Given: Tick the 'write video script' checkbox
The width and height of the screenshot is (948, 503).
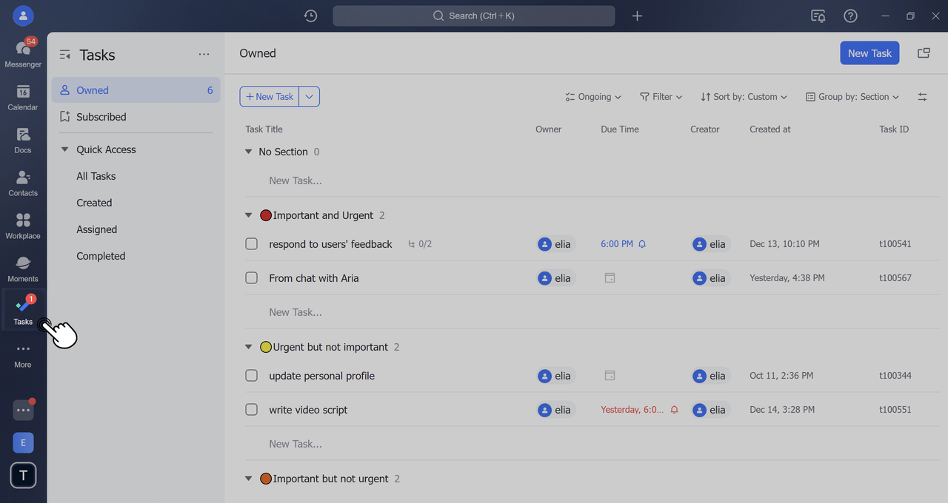Looking at the screenshot, I should click(x=252, y=410).
